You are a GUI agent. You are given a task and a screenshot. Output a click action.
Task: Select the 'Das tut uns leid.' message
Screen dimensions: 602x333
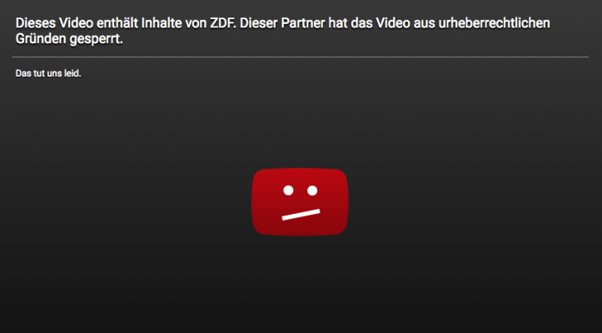click(x=48, y=73)
